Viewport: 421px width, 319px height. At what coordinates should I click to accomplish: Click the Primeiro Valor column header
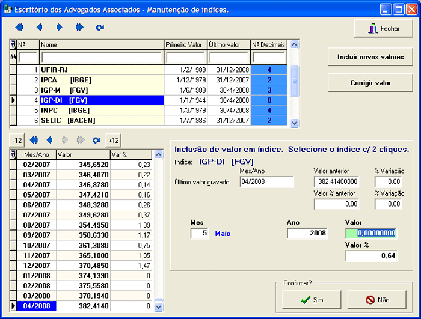(x=185, y=44)
